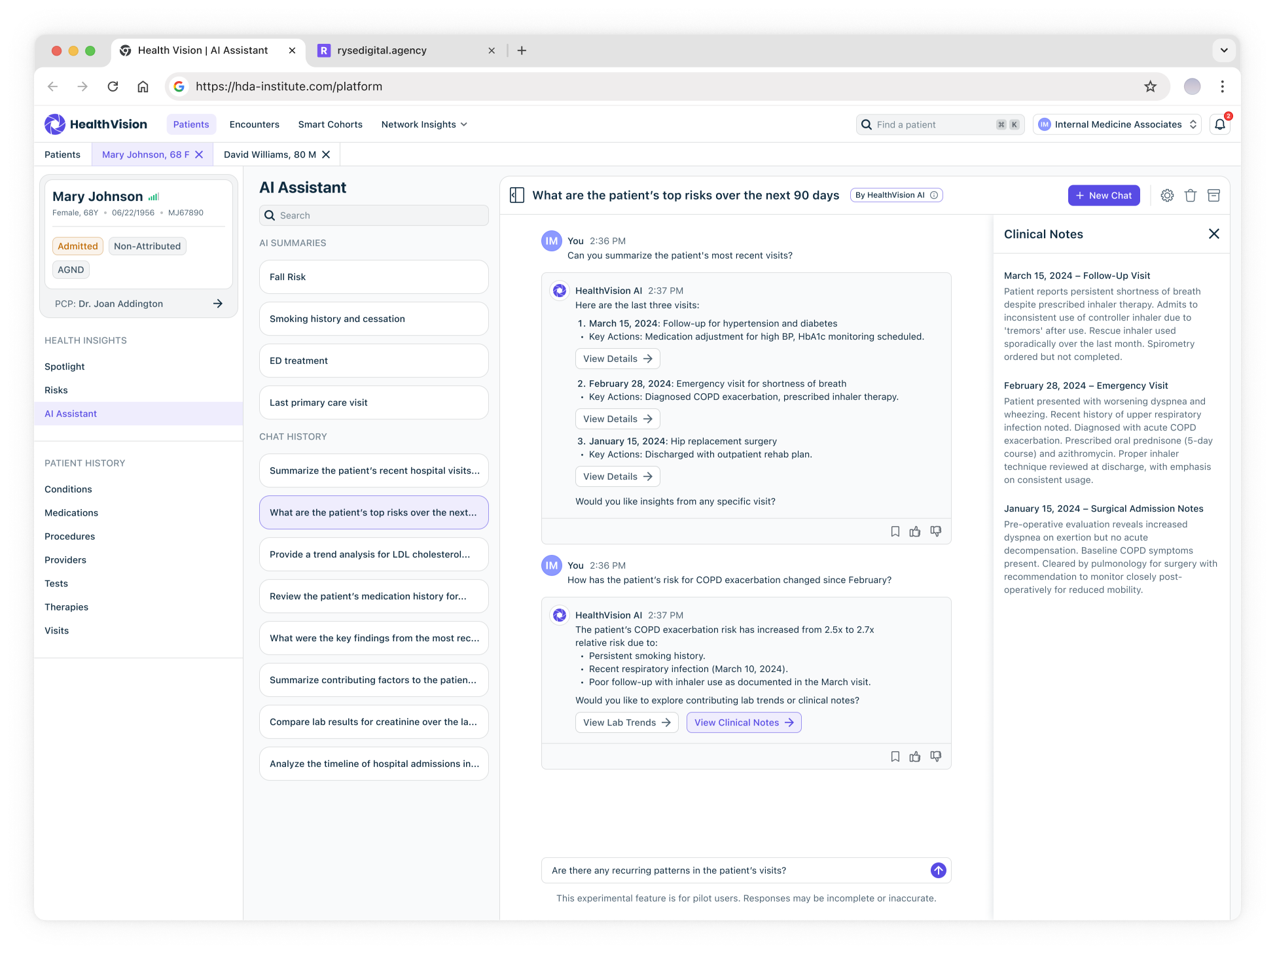Bookmark the first AI response

point(895,531)
